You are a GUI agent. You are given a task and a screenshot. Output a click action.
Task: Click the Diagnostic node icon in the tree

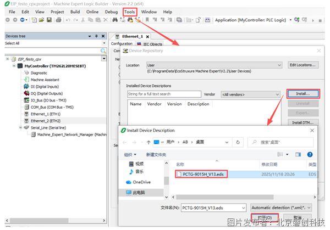(26, 72)
